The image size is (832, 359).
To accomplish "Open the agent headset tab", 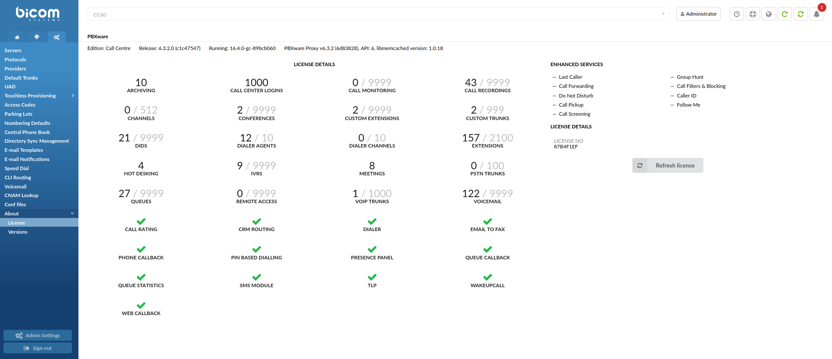I will point(37,37).
